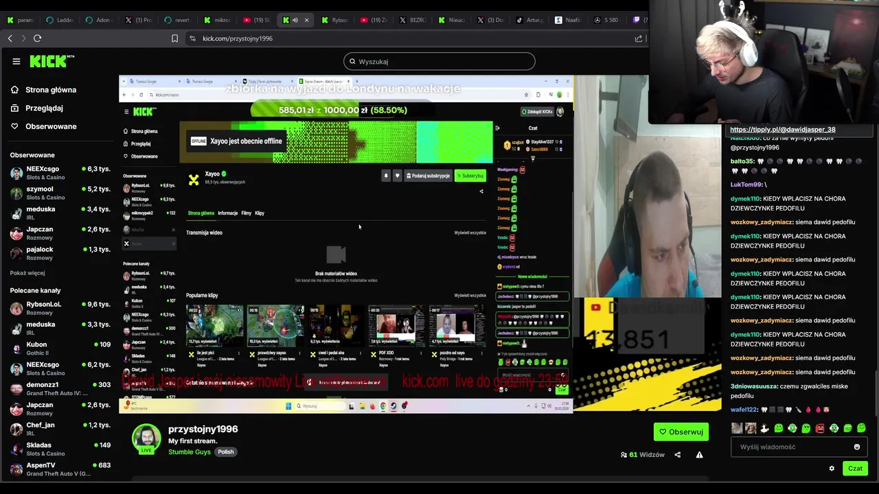
Task: Open meduska with 3,4 tys. viewers
Action: (x=60, y=213)
